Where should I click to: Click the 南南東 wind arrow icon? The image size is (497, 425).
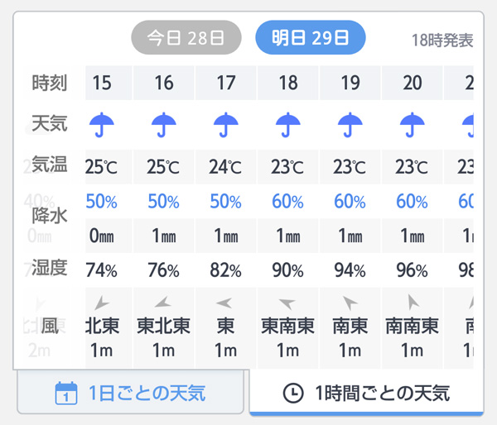[412, 303]
